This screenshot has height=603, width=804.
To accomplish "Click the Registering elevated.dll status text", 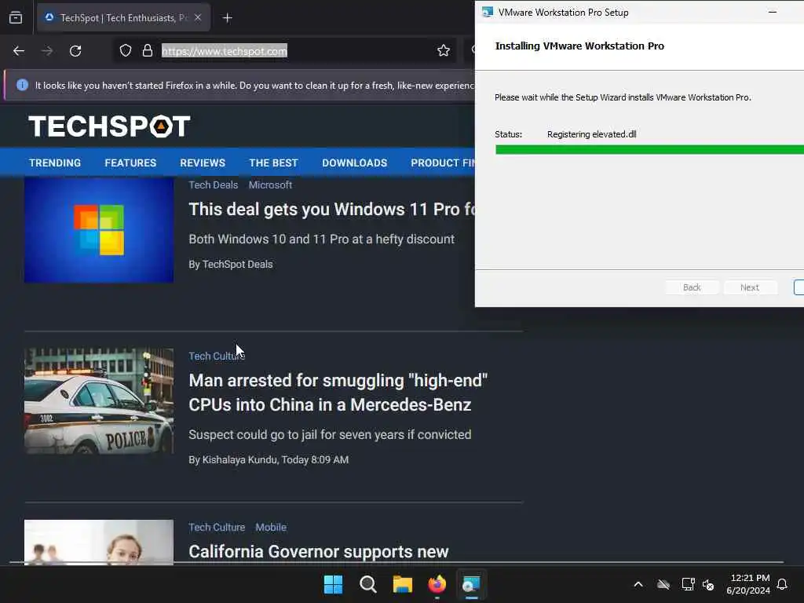I will coord(592,134).
